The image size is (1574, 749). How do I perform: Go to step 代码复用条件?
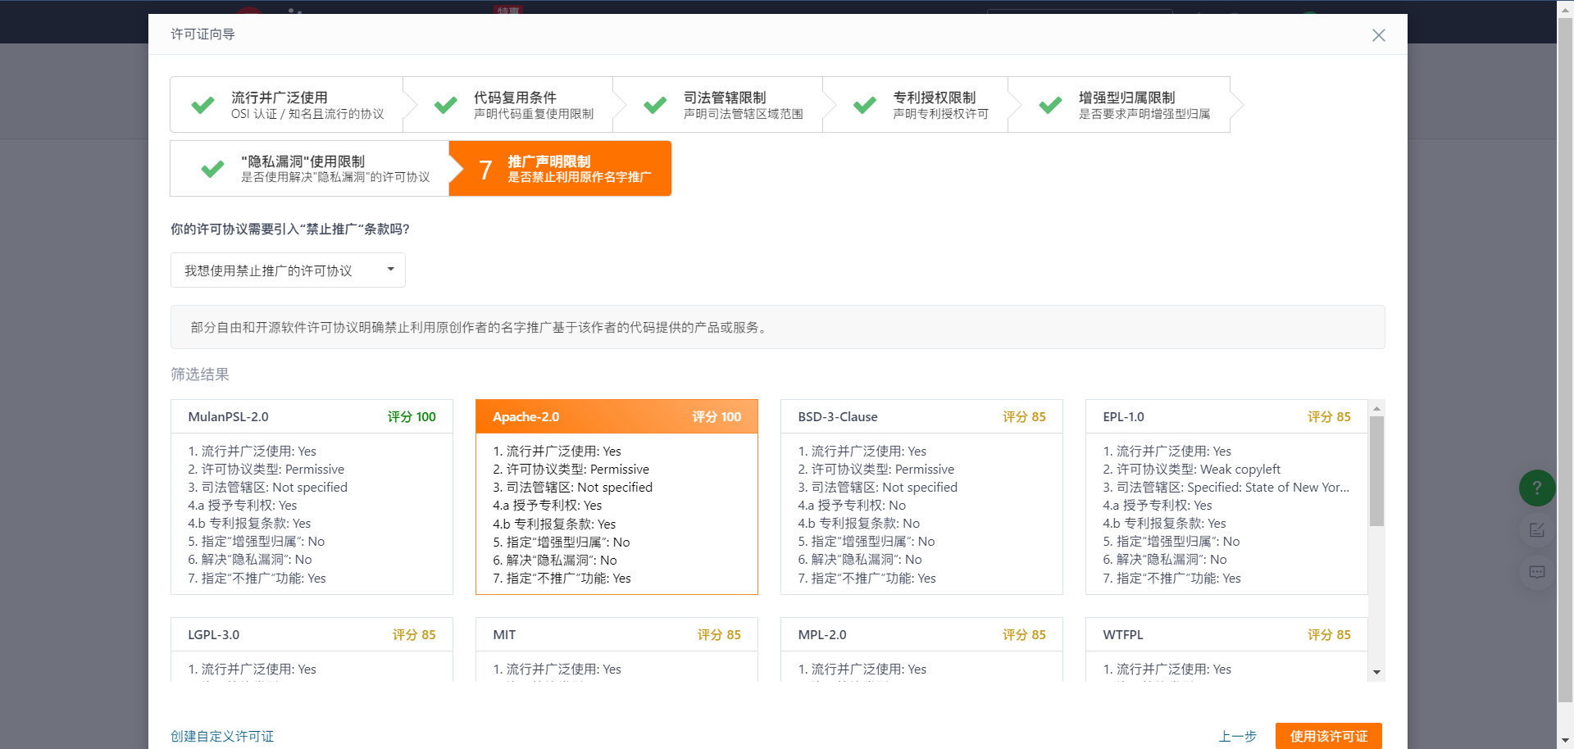coord(508,105)
